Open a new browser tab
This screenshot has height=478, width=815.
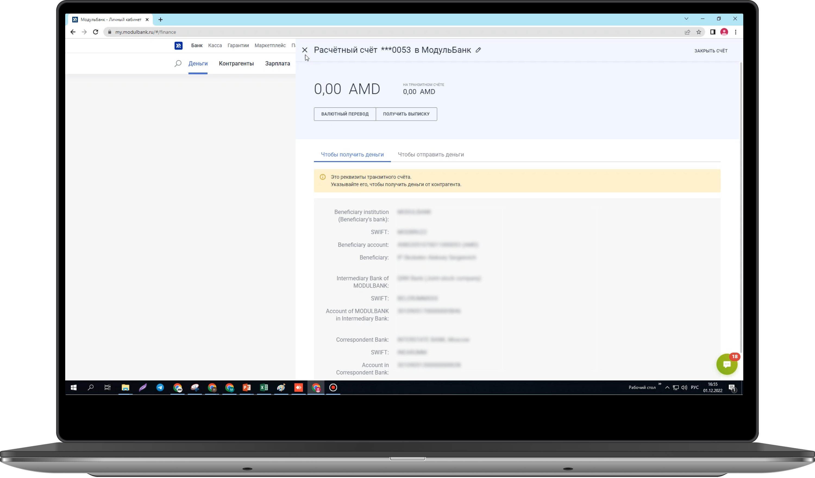160,20
